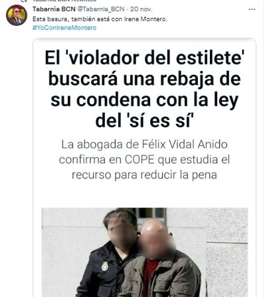Click the retweeted-by label at top
Viewport: 277px width, 297px height.
point(64,1)
